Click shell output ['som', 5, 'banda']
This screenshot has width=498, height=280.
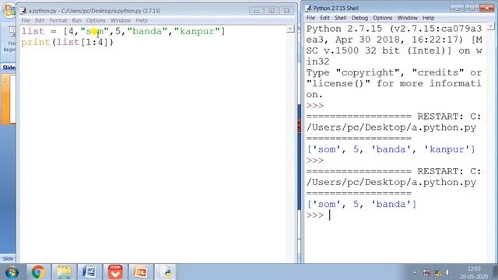click(361, 204)
